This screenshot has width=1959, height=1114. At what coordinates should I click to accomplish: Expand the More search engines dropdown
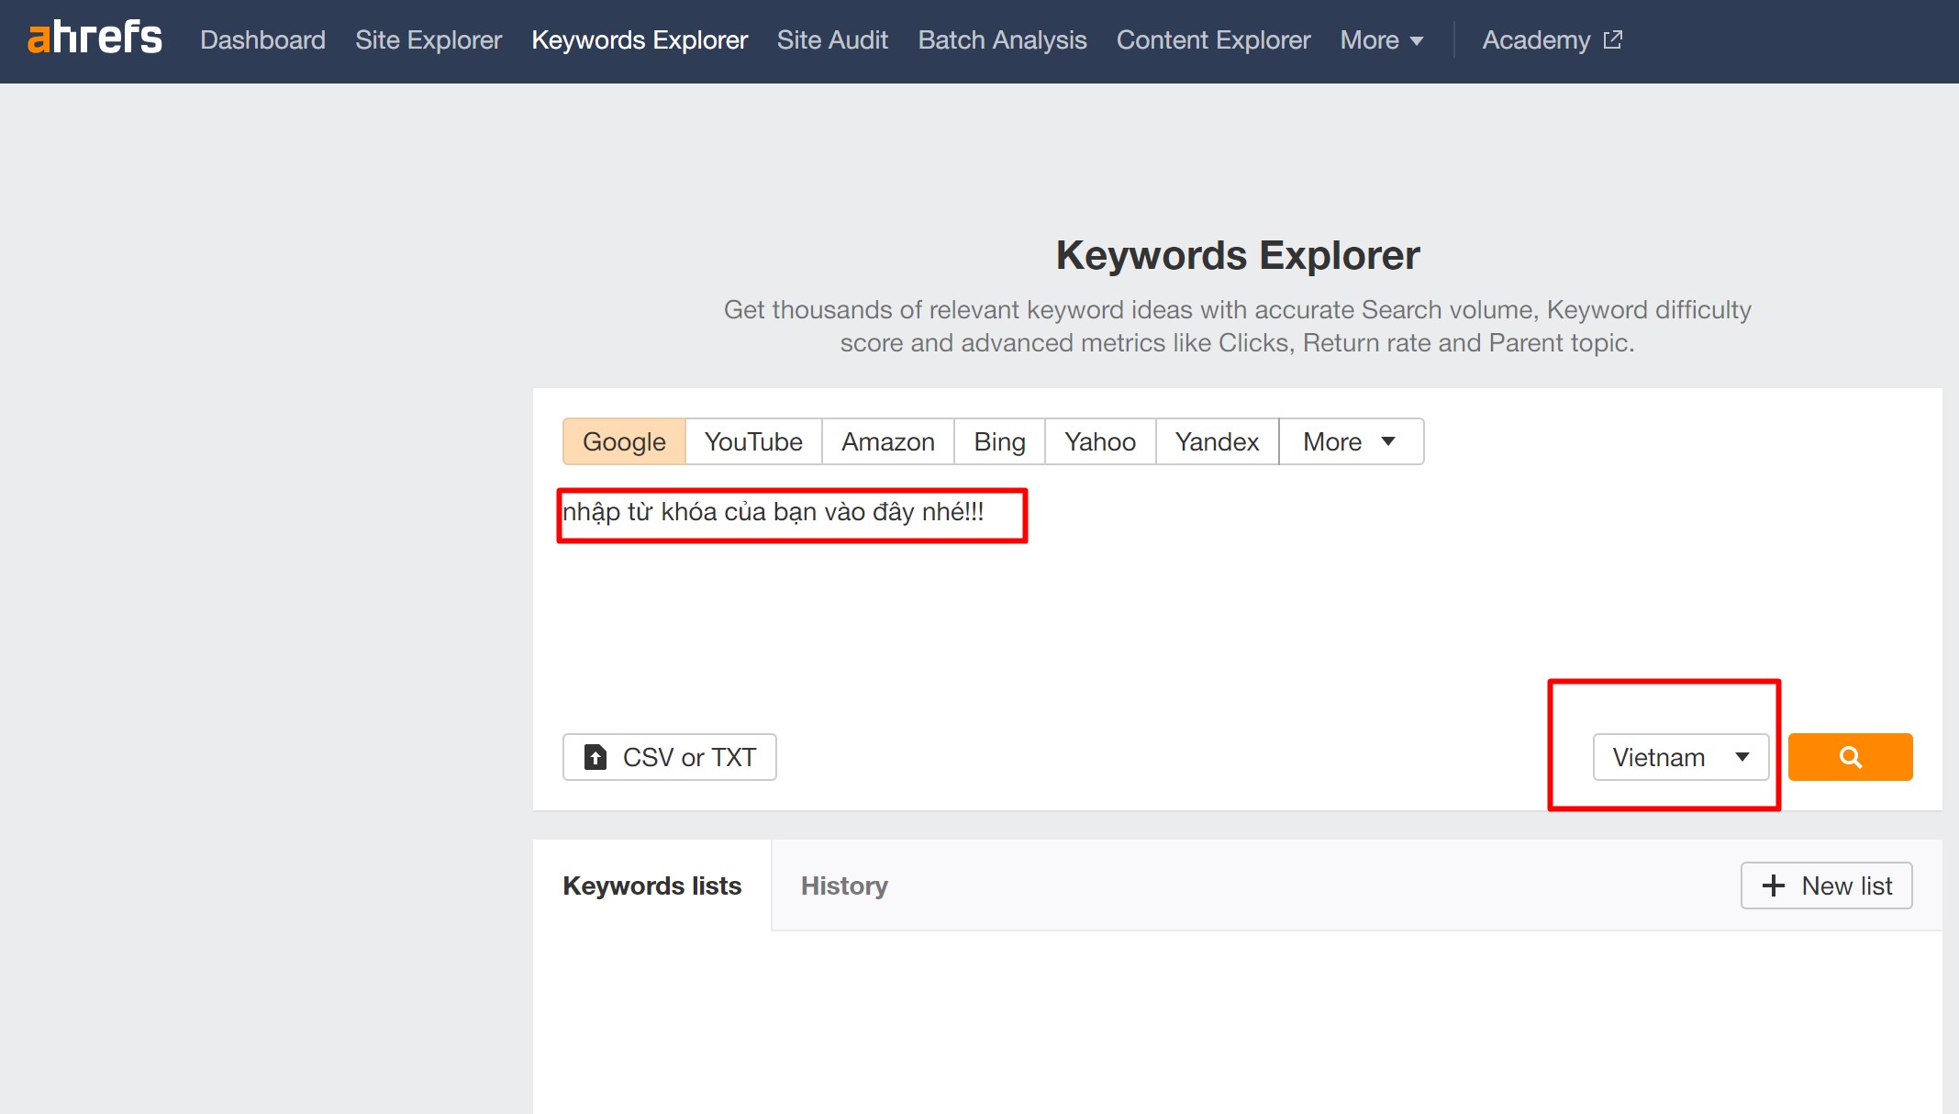1350,441
